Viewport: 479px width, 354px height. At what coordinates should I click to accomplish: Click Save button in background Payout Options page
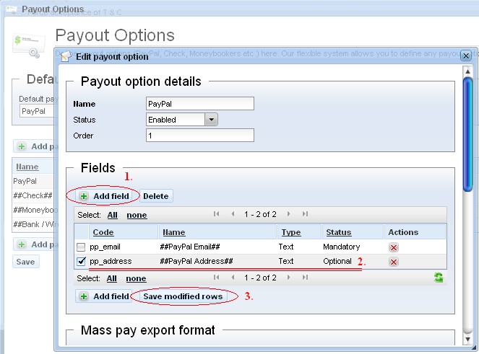tap(26, 262)
